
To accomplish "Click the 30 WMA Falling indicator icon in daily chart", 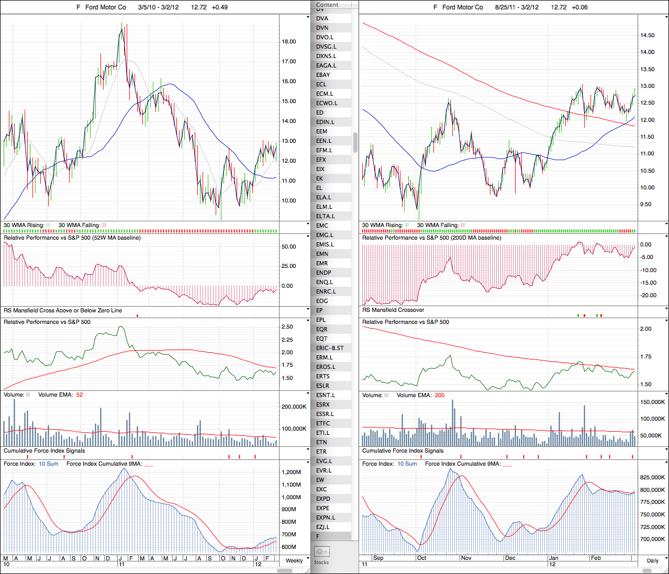I will [463, 225].
